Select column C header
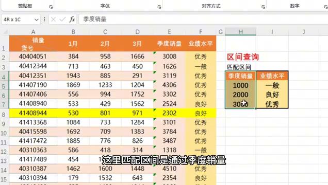Screen dimensions: 328x185 pos(105,32)
